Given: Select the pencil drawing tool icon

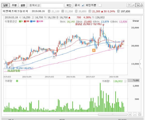Looking at the screenshot, I should 133,5.
